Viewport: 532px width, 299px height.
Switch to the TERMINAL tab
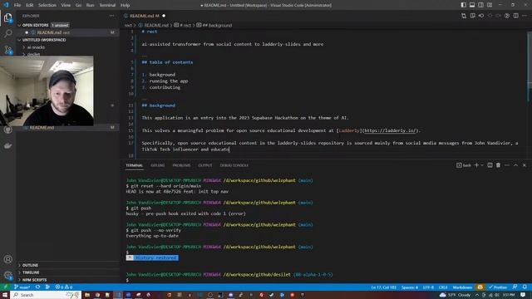[x=135, y=165]
